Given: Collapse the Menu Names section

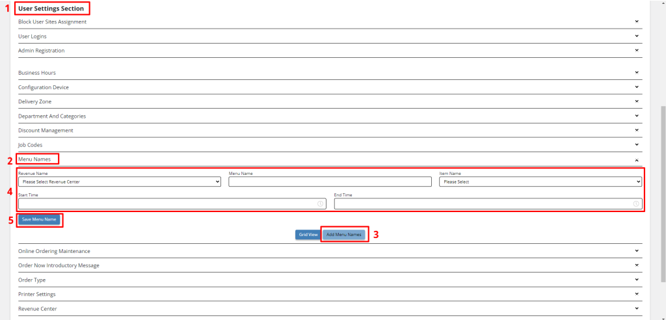Looking at the screenshot, I should pyautogui.click(x=637, y=159).
